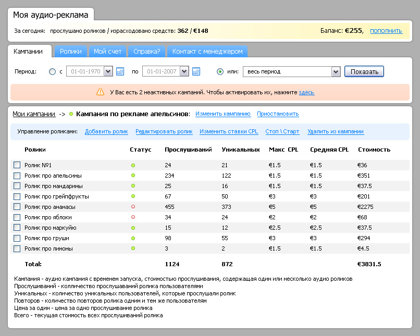420x336 pixels.
Task: Click the green status dot for Ролик про мандарины
Action: (x=133, y=186)
